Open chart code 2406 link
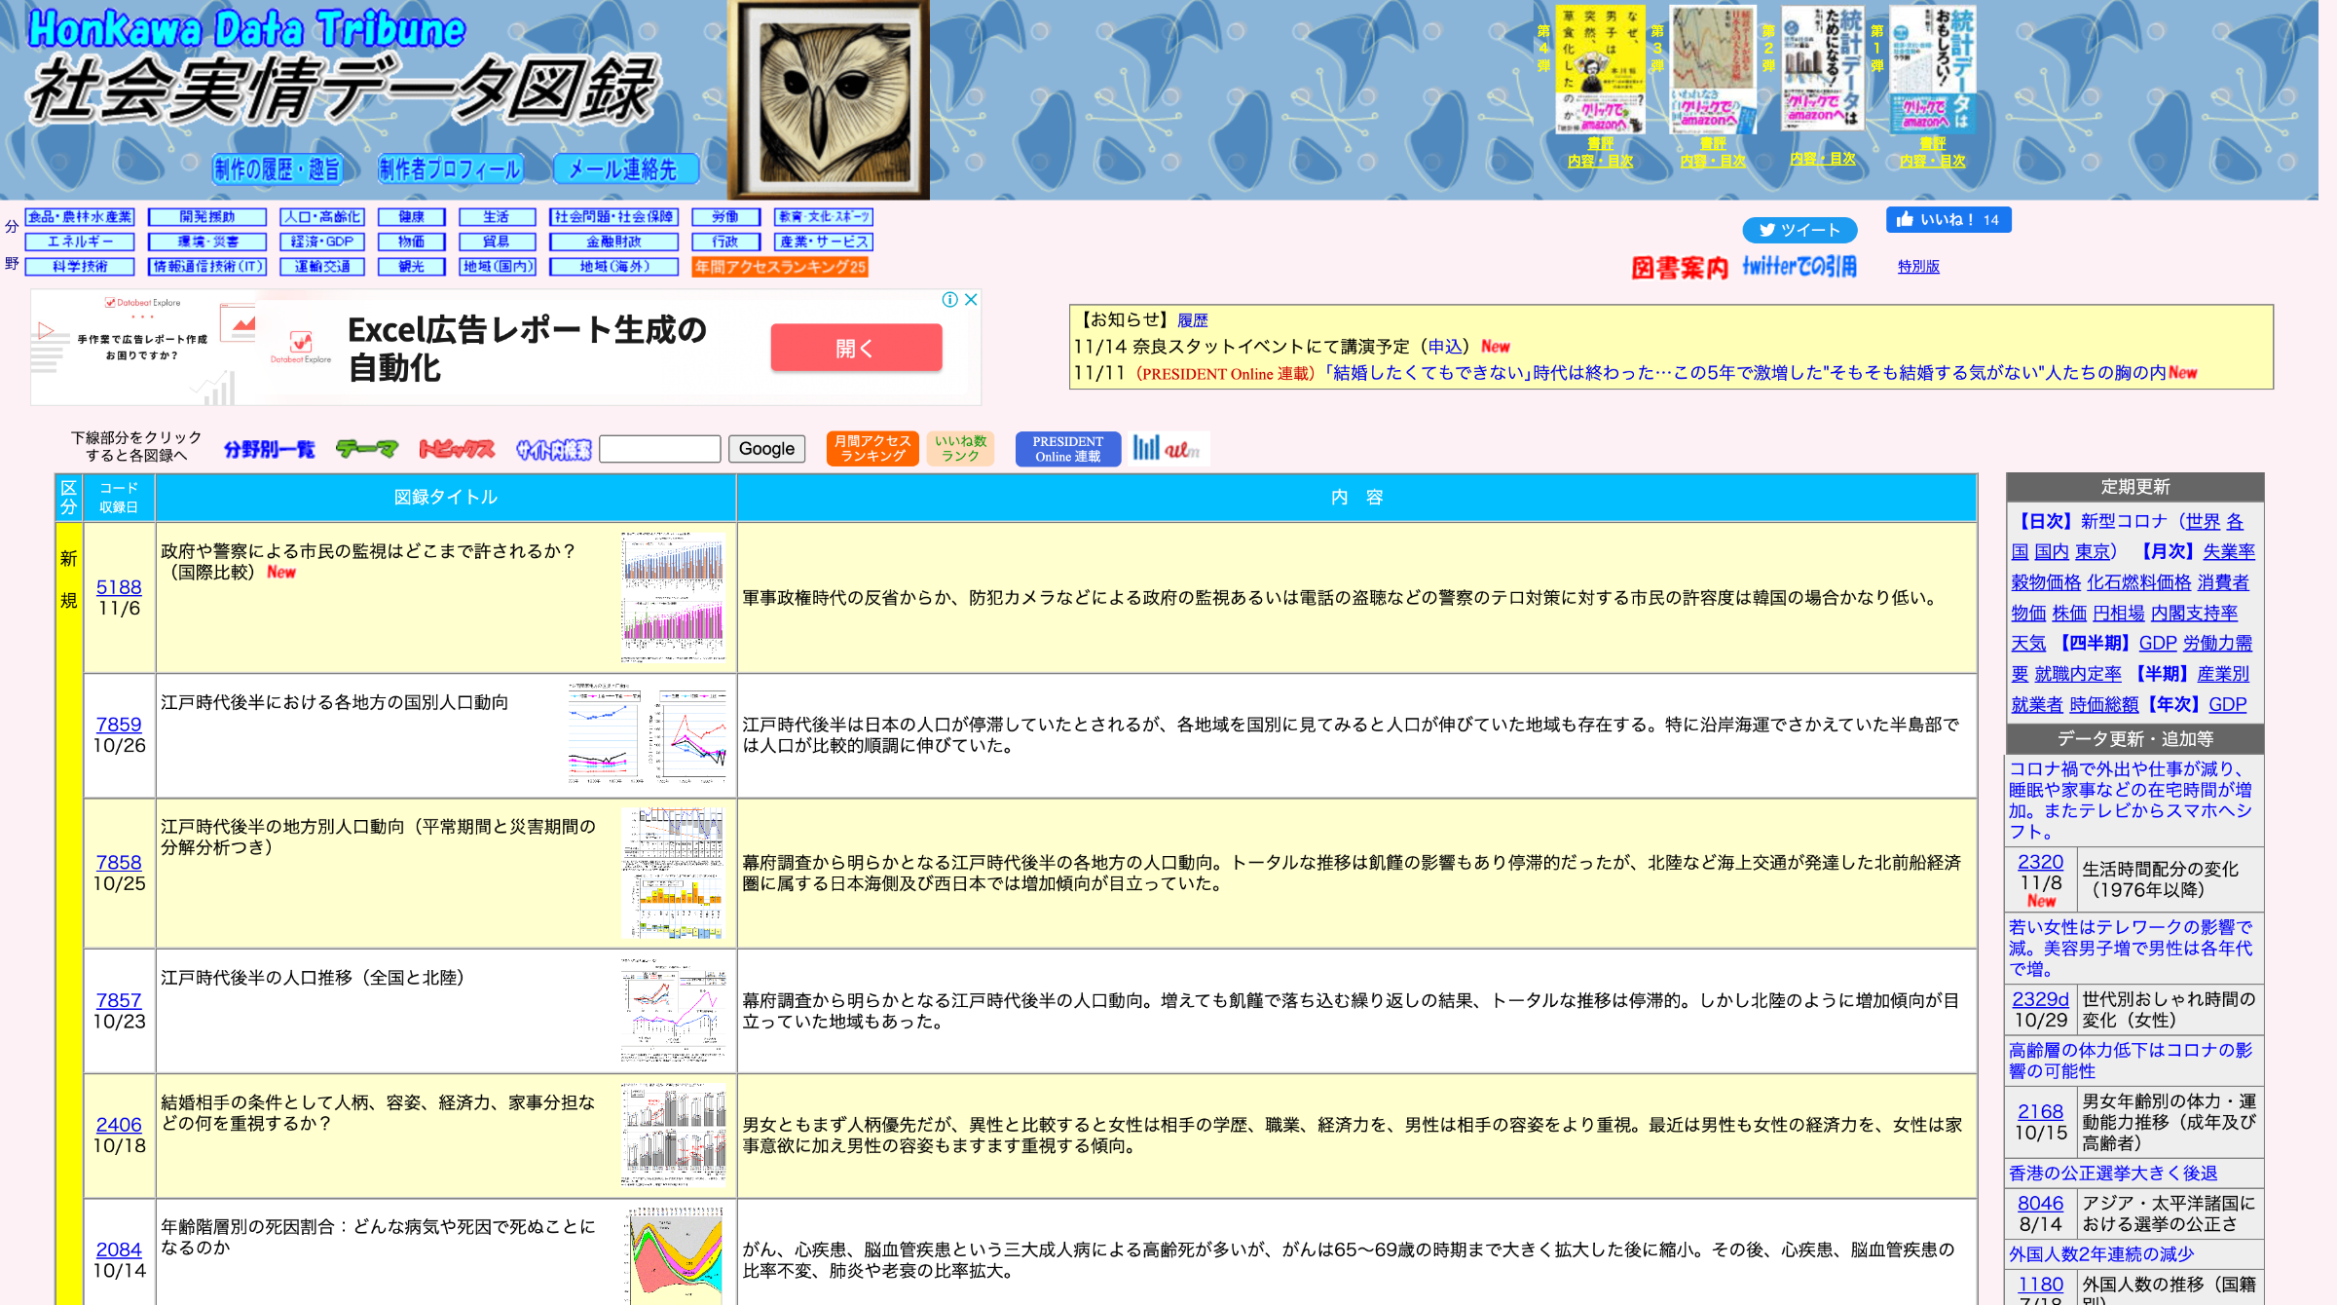 [119, 1125]
